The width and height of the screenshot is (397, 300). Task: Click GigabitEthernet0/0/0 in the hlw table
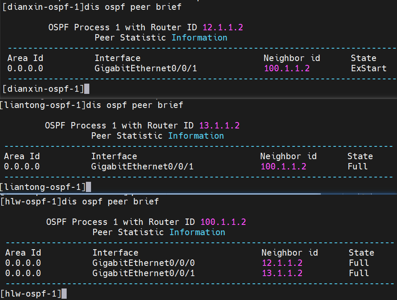tap(144, 263)
